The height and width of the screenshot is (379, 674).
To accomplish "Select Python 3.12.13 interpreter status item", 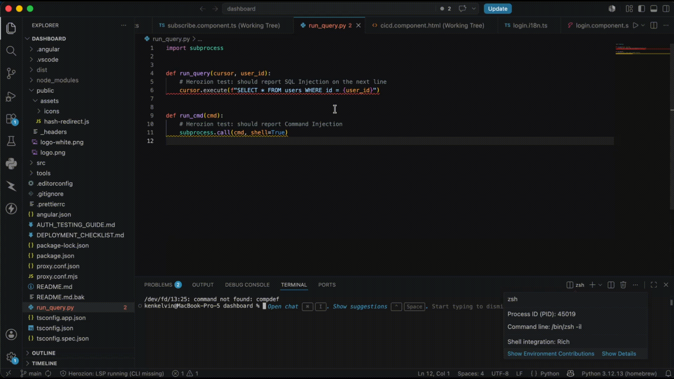I will click(x=619, y=373).
